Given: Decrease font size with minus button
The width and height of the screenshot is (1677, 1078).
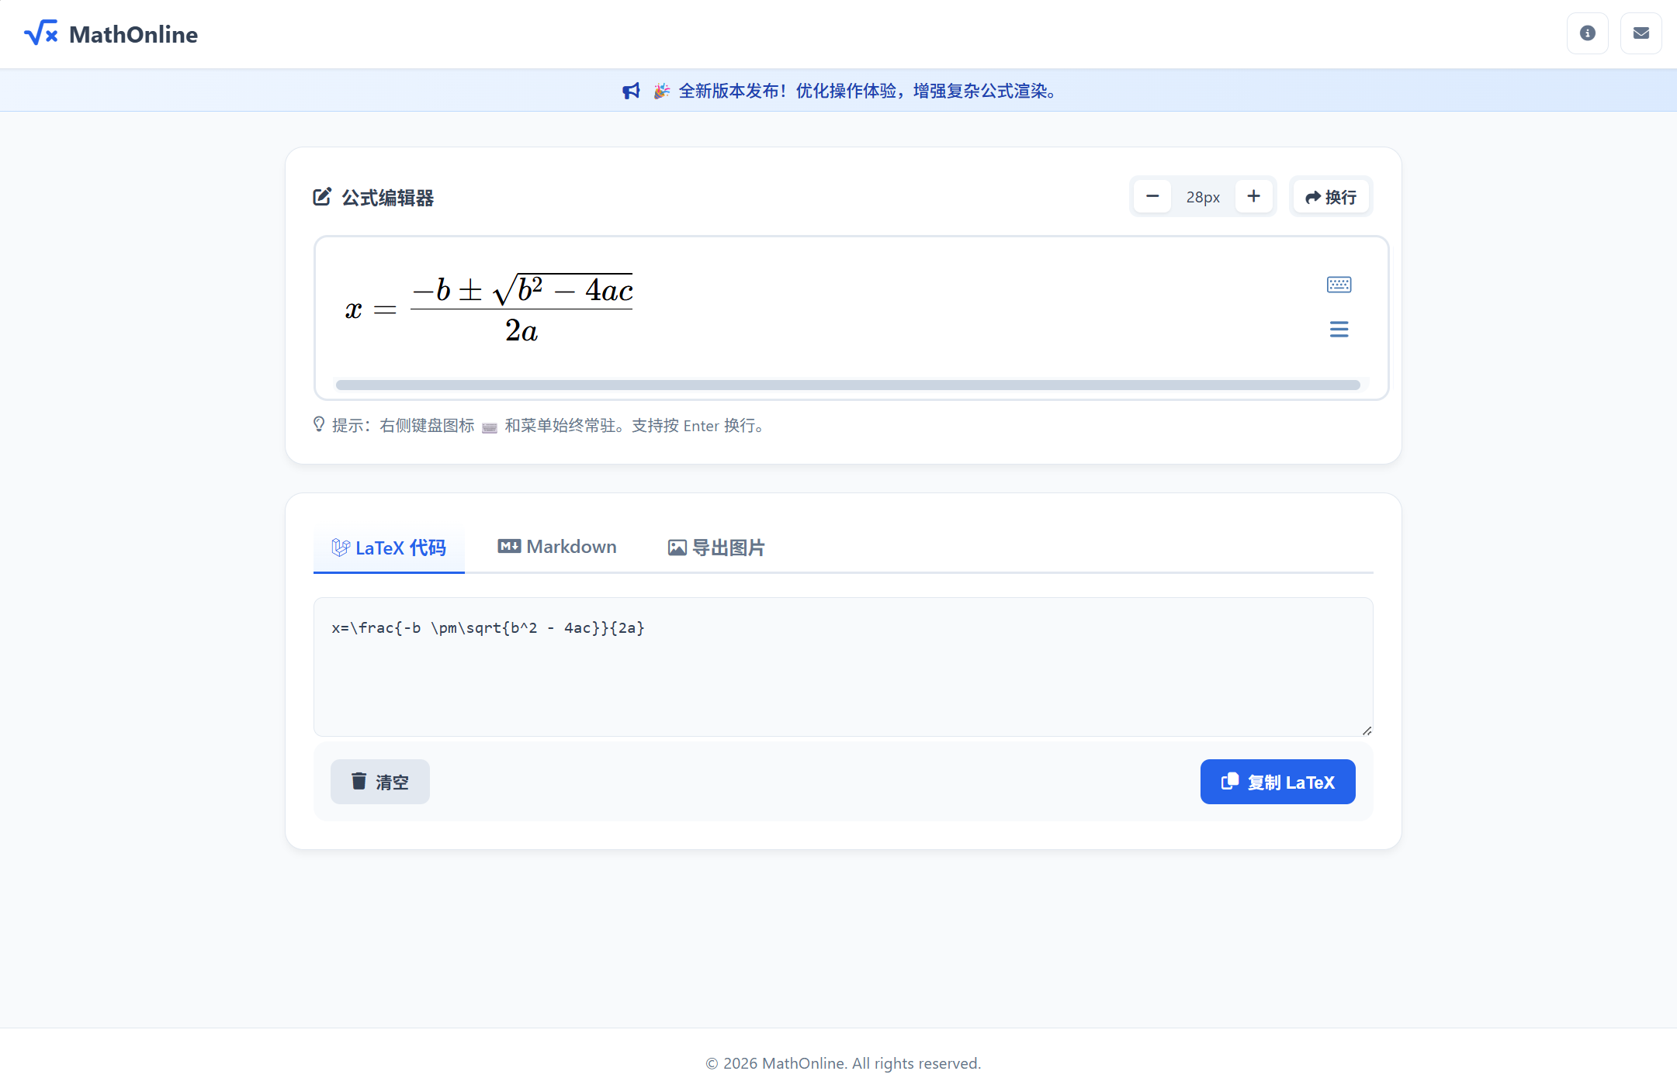Looking at the screenshot, I should [1152, 196].
